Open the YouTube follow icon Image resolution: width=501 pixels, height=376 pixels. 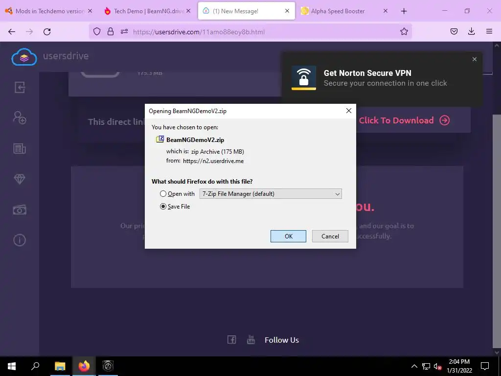tap(251, 340)
